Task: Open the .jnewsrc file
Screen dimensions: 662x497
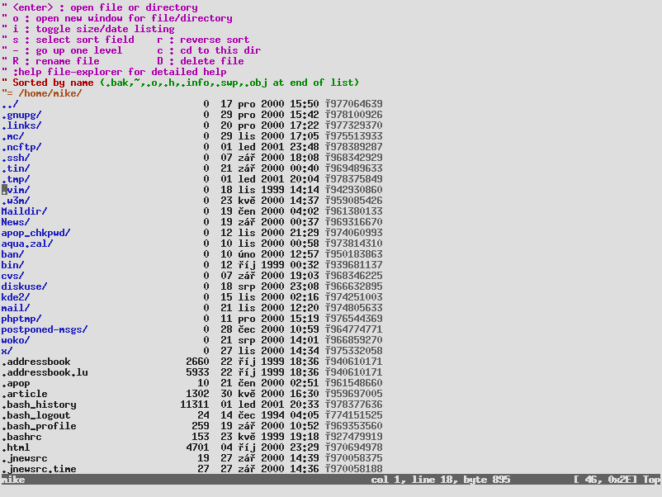Action: coord(25,458)
